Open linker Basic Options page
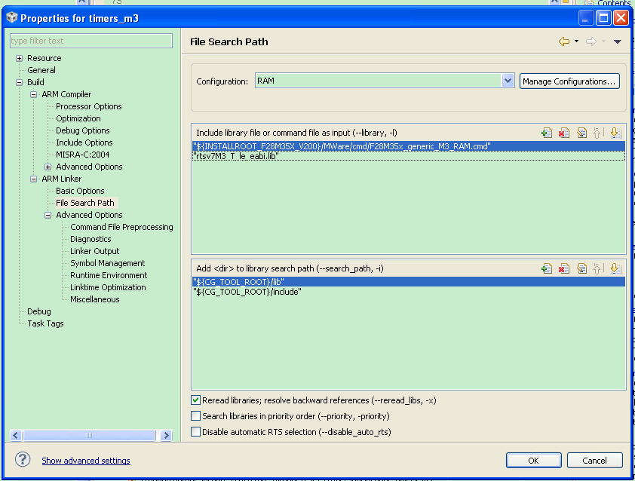 (x=80, y=191)
